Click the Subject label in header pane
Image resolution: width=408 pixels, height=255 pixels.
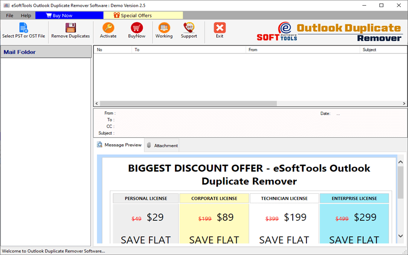tap(106, 133)
